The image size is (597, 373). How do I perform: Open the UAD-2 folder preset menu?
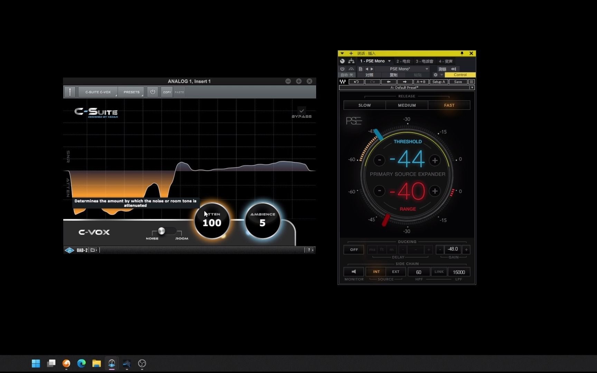click(x=94, y=250)
